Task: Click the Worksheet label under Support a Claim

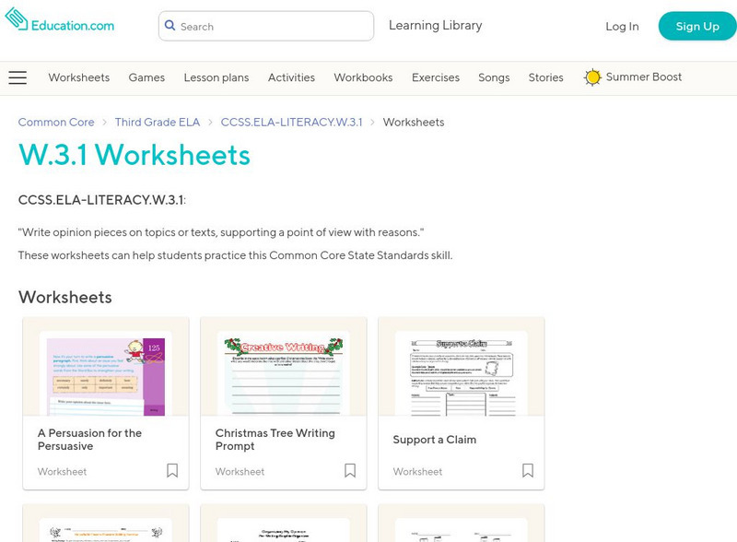Action: 417,471
